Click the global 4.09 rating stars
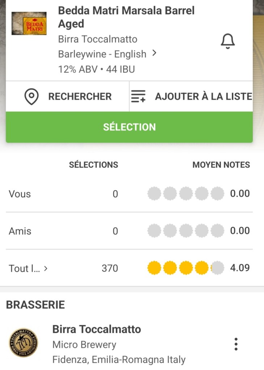The width and height of the screenshot is (264, 370). click(186, 268)
